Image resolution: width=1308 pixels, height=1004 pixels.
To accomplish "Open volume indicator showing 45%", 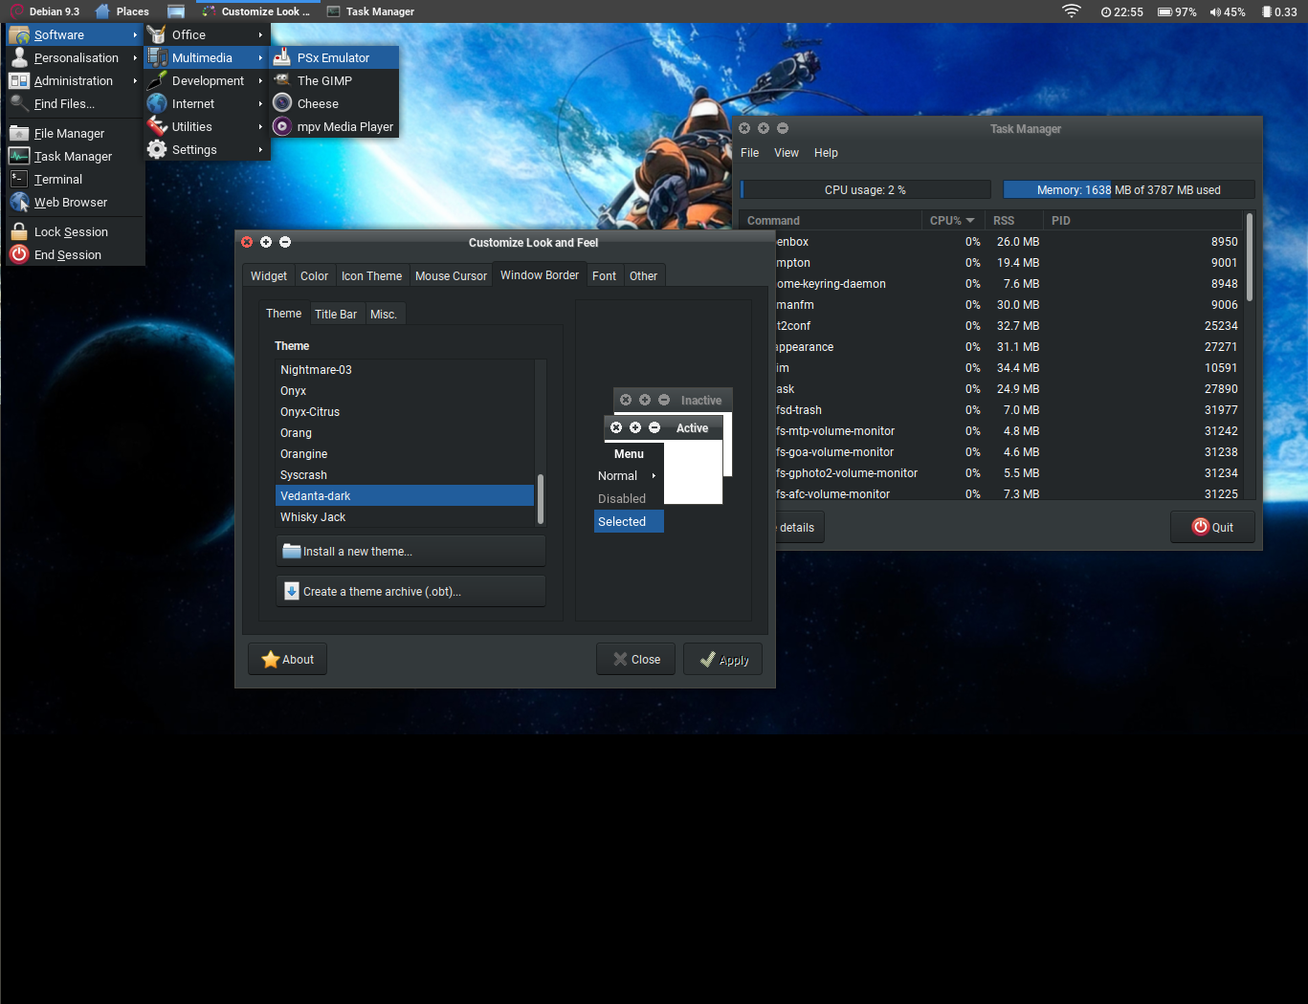I will [1228, 11].
